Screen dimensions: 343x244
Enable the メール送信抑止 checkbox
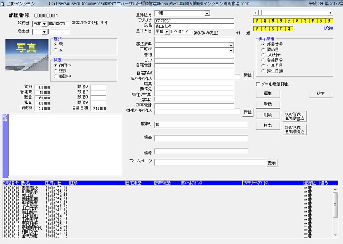point(257,84)
